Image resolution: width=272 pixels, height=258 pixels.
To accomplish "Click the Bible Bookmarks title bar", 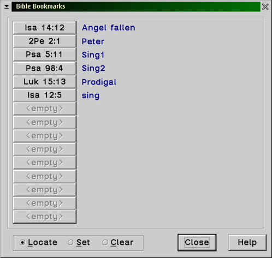I will click(136, 7).
